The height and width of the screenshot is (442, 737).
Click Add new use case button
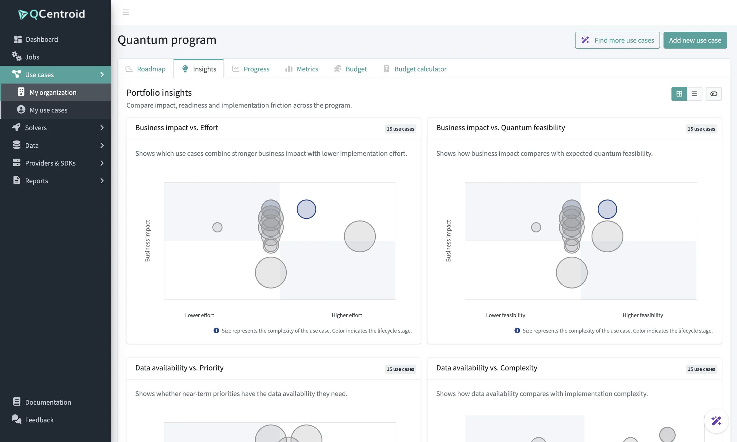[x=695, y=40]
